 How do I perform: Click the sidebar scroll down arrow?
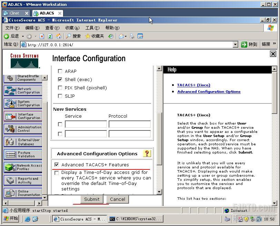(x=45, y=197)
